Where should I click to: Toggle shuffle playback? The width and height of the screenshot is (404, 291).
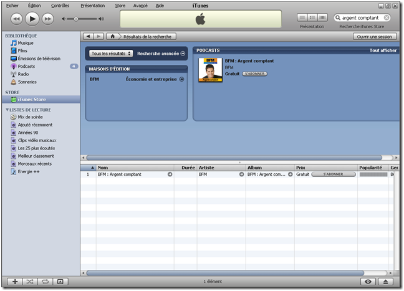click(x=30, y=282)
